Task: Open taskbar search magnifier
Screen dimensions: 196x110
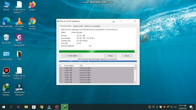Action: click(x=11, y=107)
